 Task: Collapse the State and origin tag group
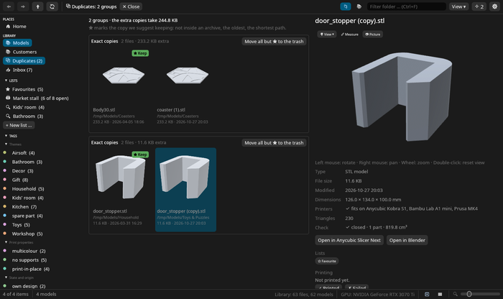pos(19,277)
